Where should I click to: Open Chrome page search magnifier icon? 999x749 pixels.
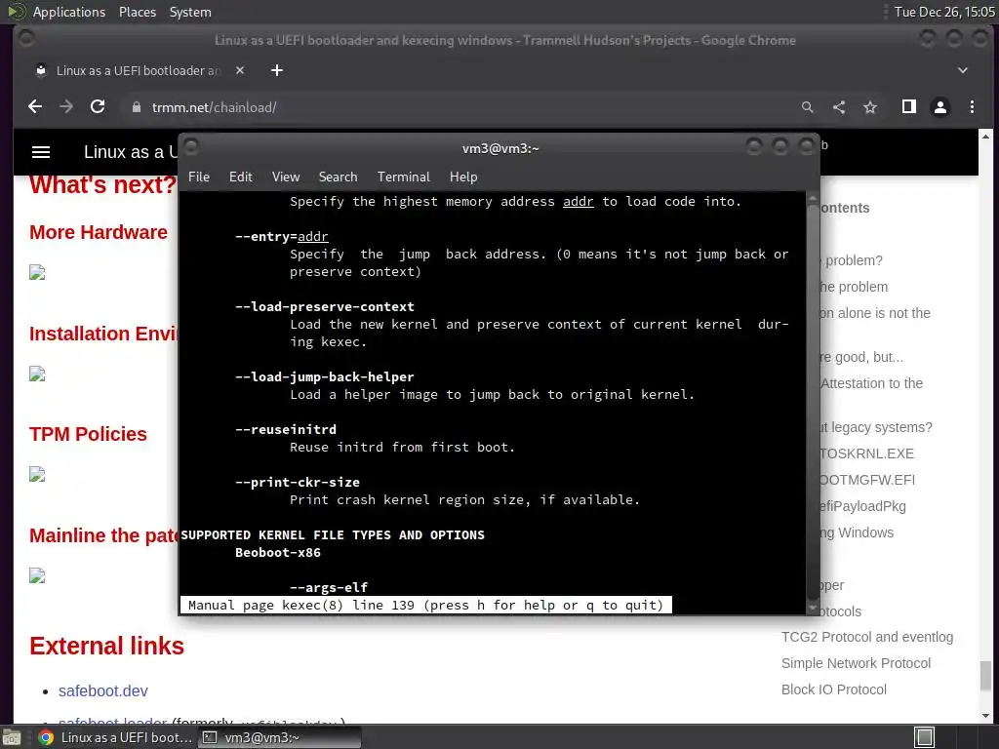(807, 107)
